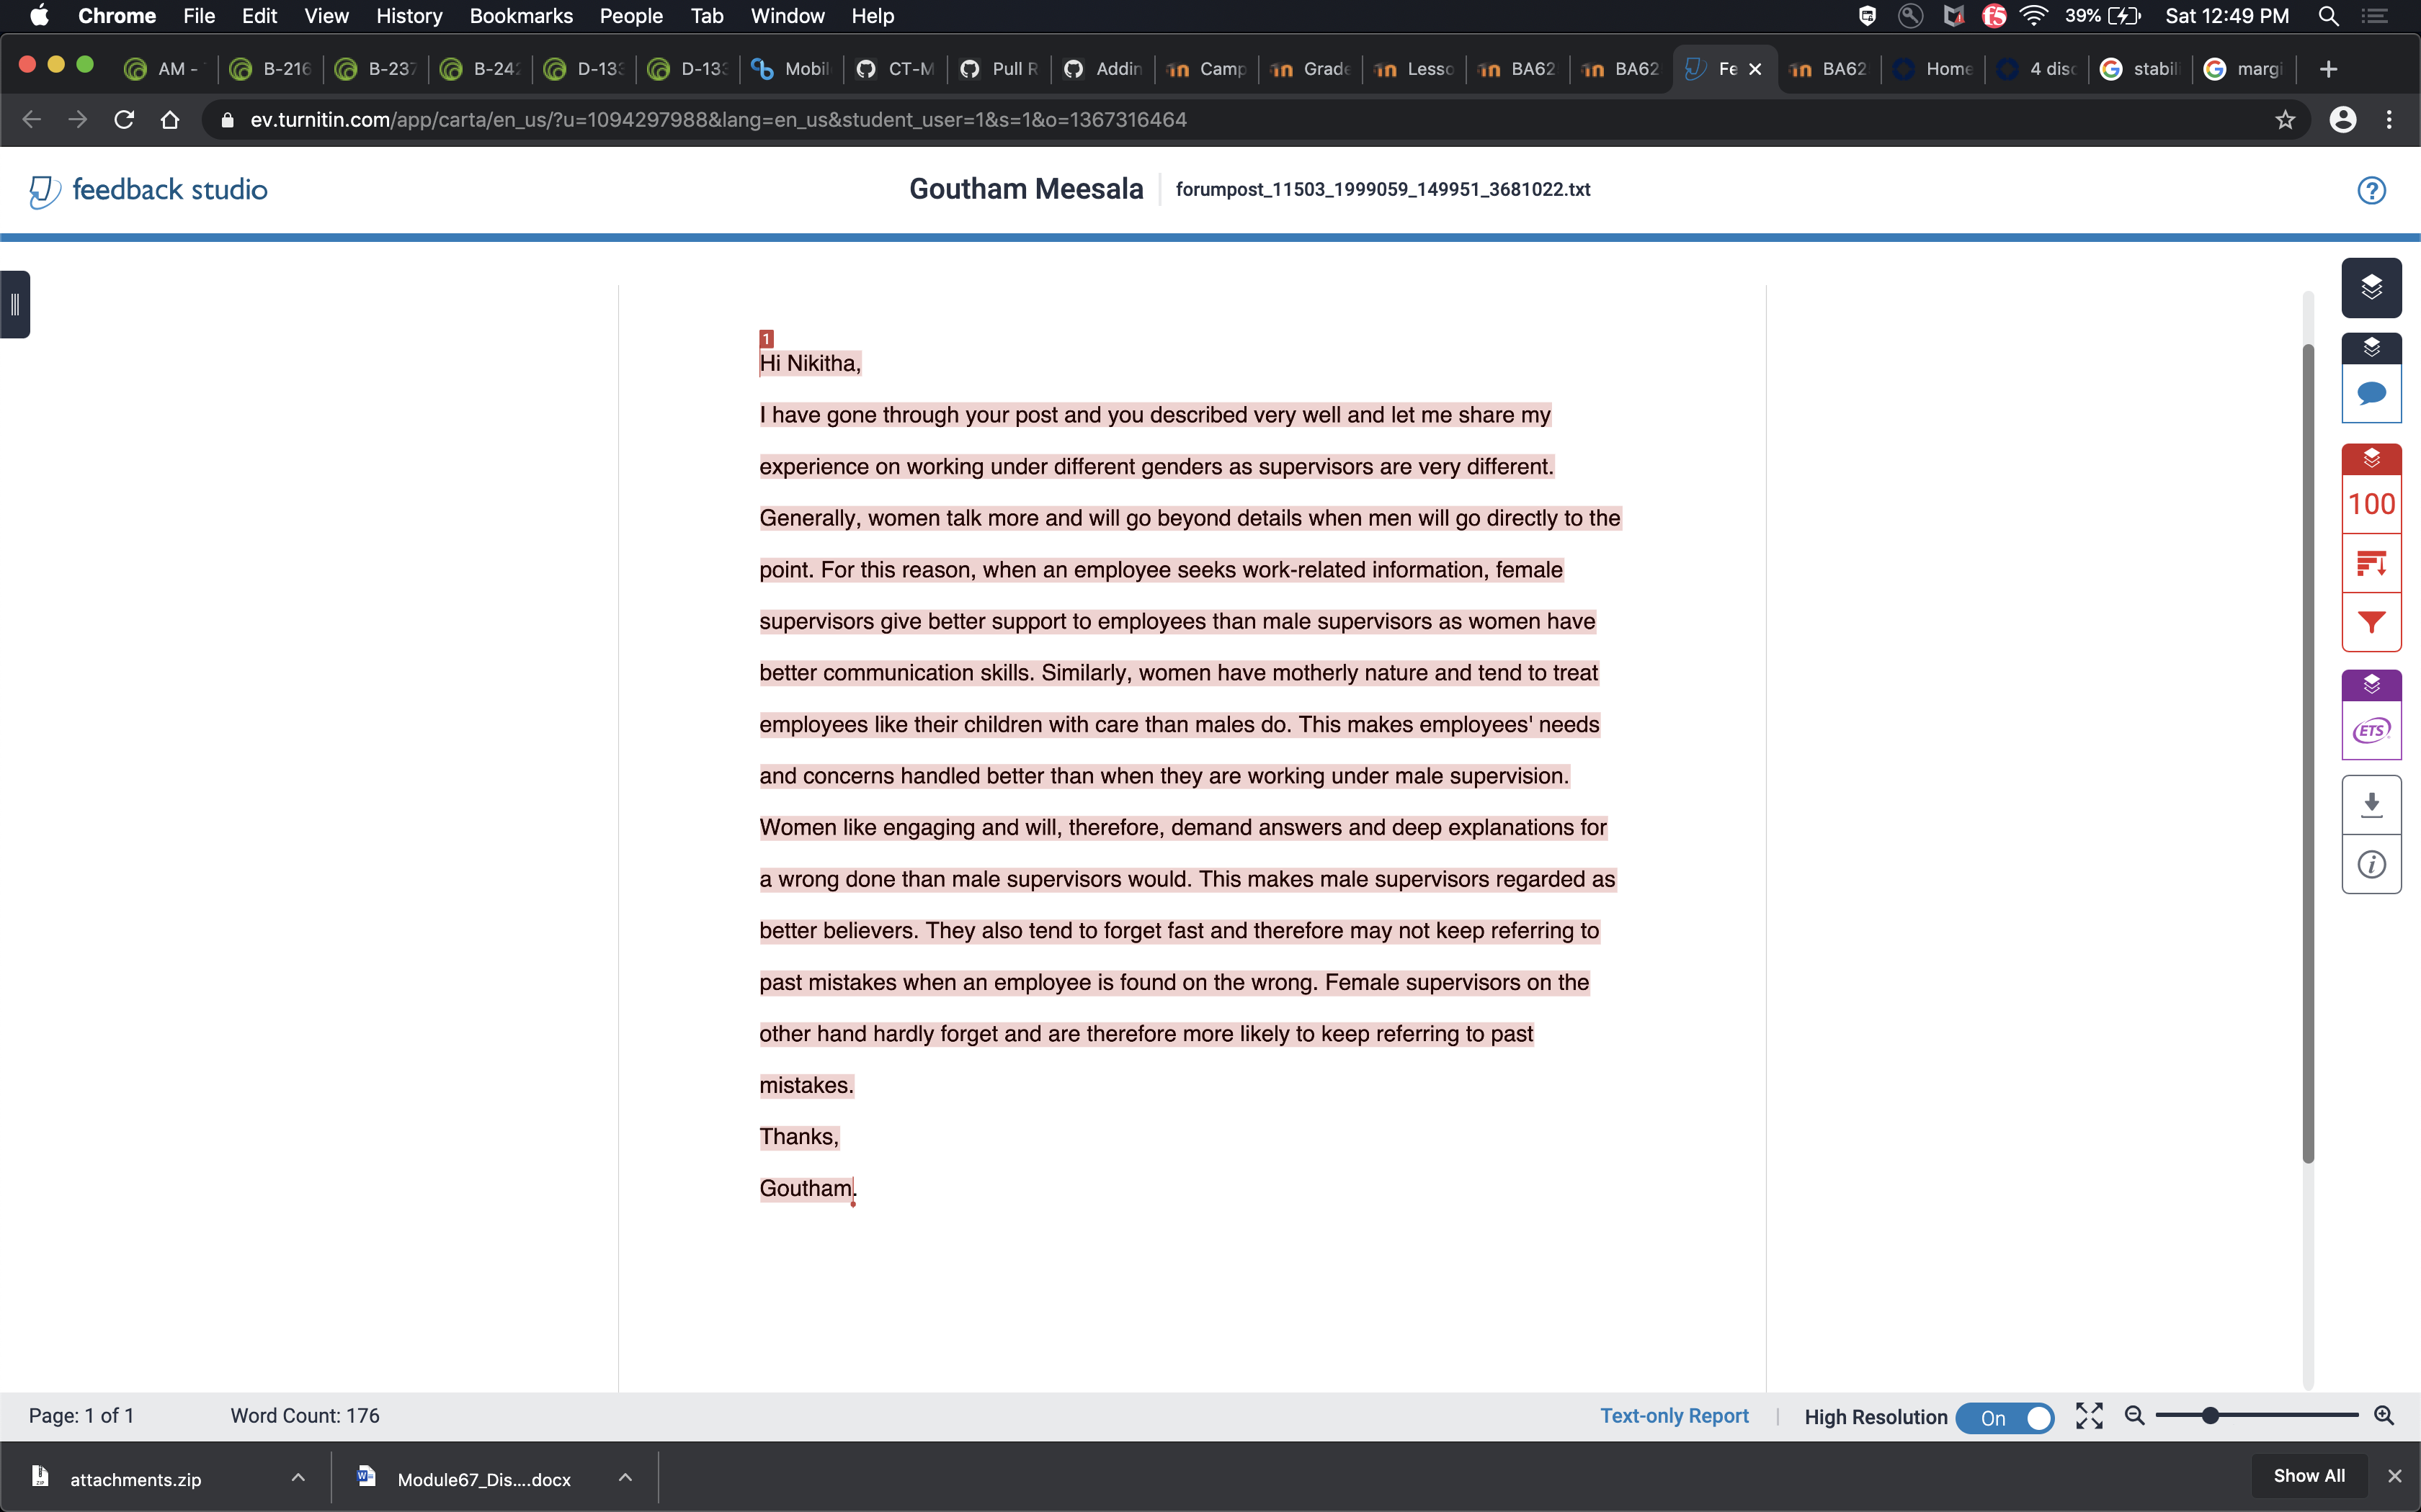Close the downloads bar
Viewport: 2421px width, 1512px height.
click(2394, 1476)
